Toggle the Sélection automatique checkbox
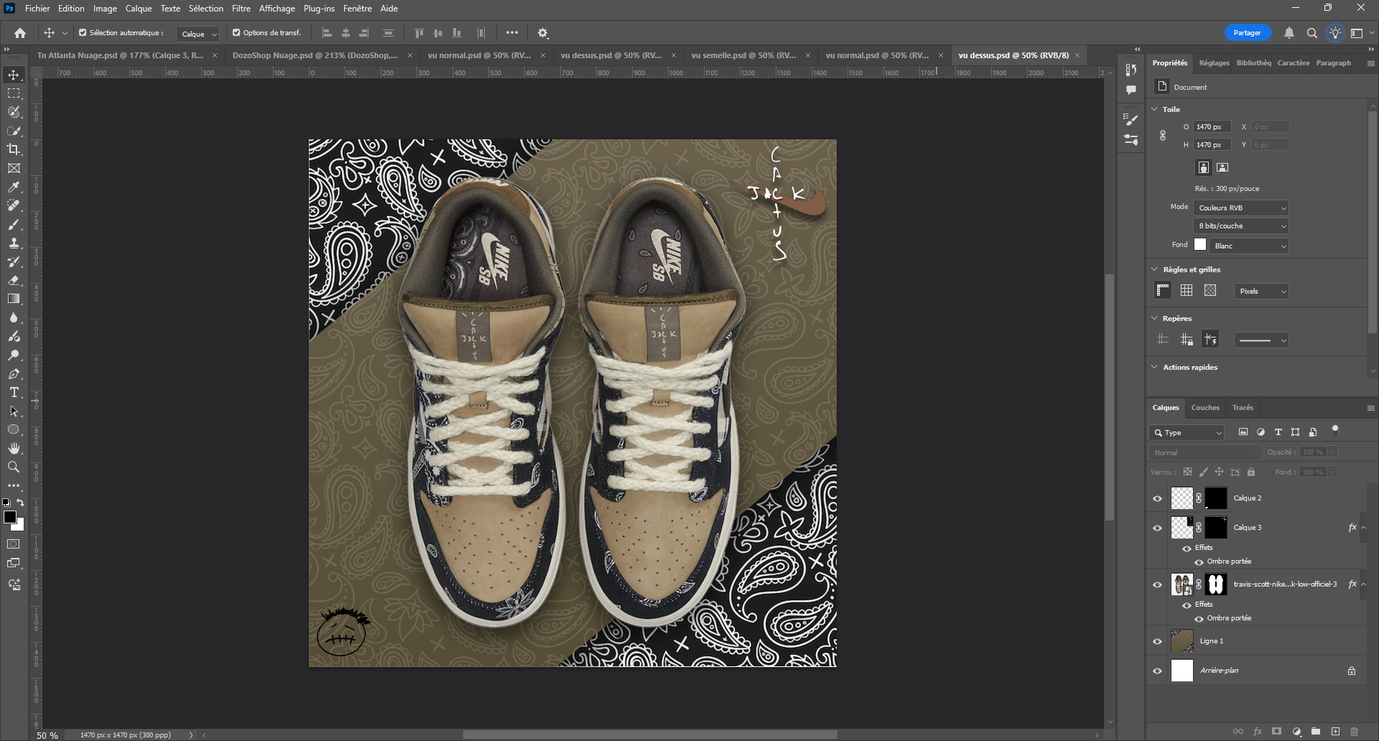Screen dimensions: 1379x741 click(83, 32)
